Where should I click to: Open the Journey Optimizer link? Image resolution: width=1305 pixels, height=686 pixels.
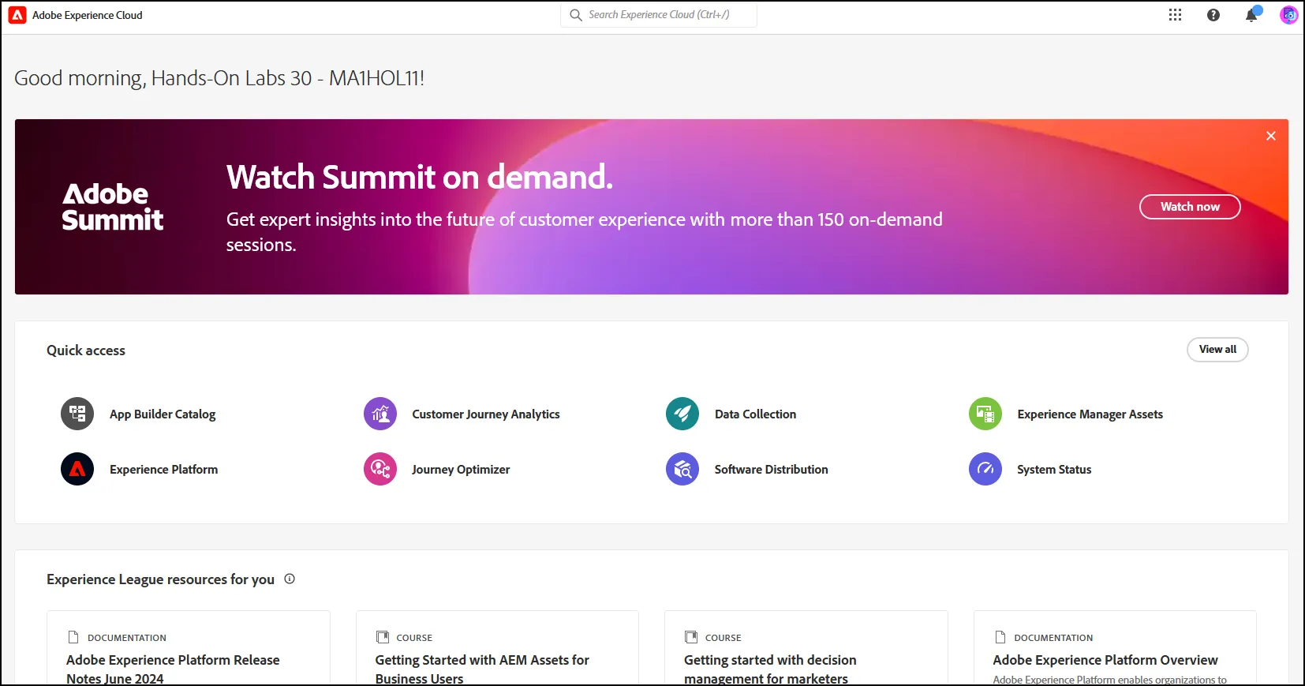click(461, 469)
